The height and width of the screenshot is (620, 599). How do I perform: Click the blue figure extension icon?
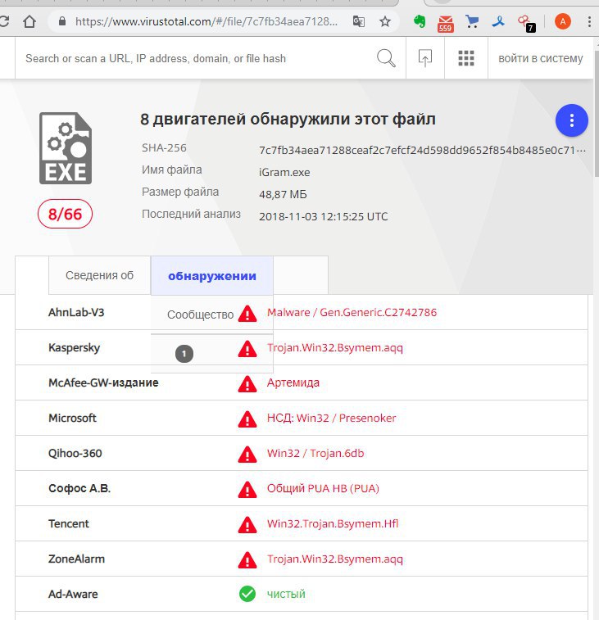coord(498,21)
